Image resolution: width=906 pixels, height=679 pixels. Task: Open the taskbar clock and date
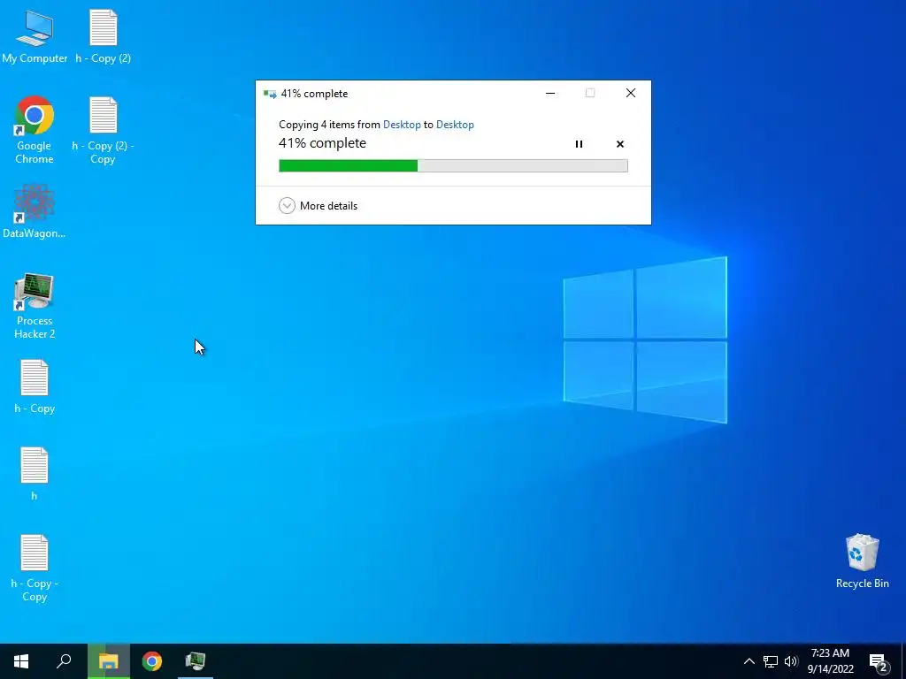point(830,661)
